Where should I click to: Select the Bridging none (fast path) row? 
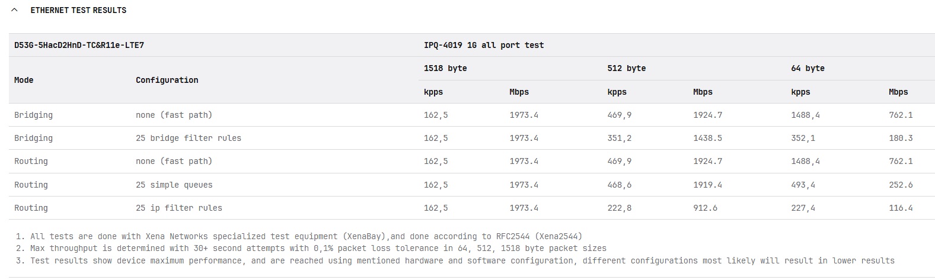click(33, 115)
